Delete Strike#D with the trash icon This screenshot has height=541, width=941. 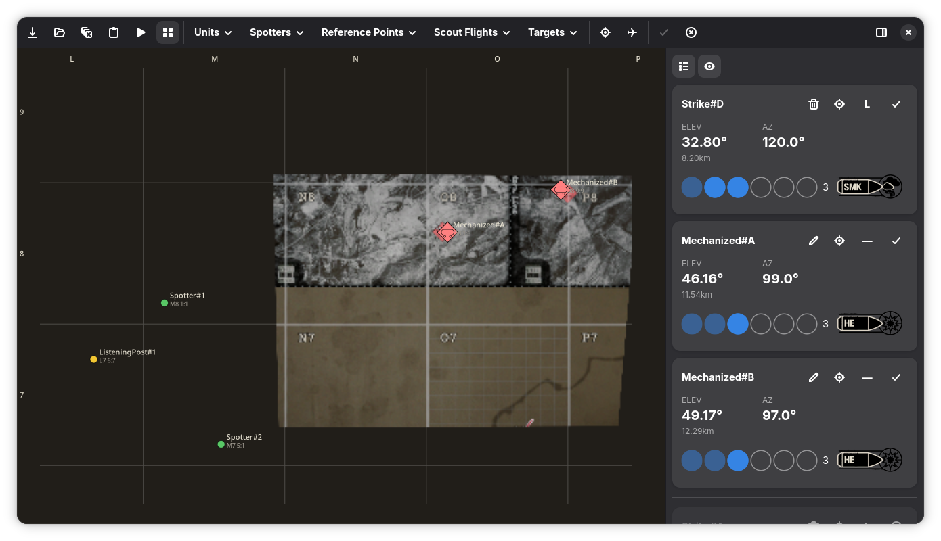point(814,104)
